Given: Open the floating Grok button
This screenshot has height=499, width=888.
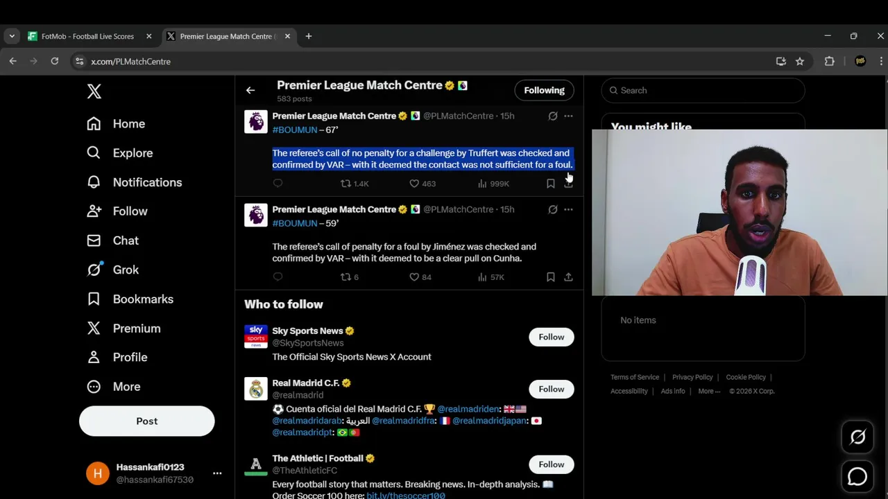Looking at the screenshot, I should pyautogui.click(x=857, y=437).
